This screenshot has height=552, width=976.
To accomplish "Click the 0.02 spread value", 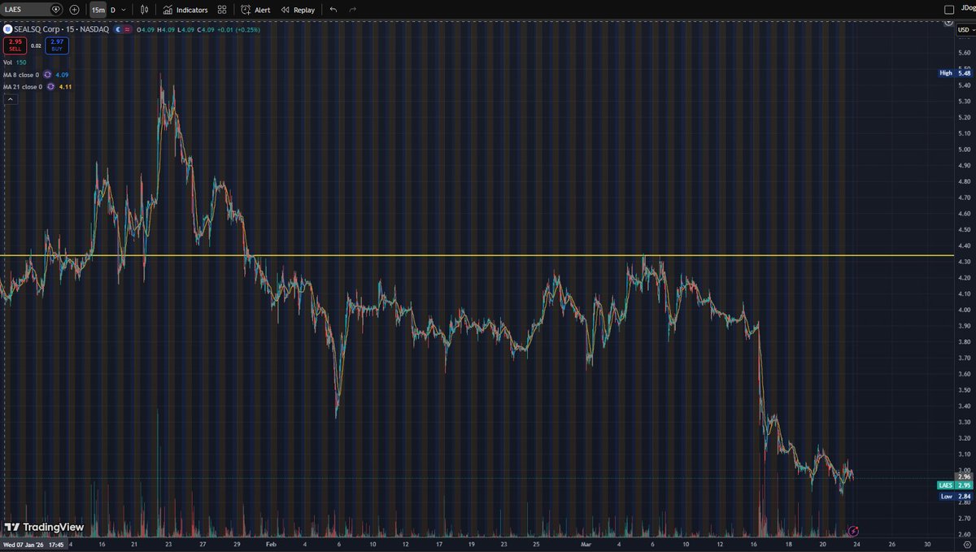I will [x=37, y=46].
